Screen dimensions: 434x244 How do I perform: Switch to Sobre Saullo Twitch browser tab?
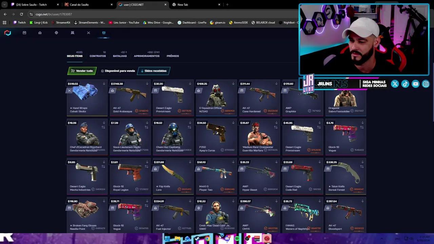[x=35, y=5]
